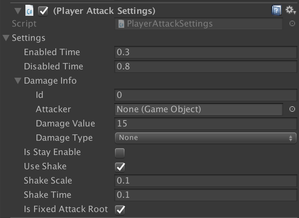Enable the Is Stay Enable checkbox
The width and height of the screenshot is (299, 218).
click(x=120, y=153)
